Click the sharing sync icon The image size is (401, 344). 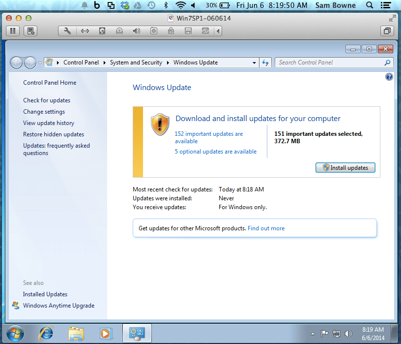pos(205,31)
